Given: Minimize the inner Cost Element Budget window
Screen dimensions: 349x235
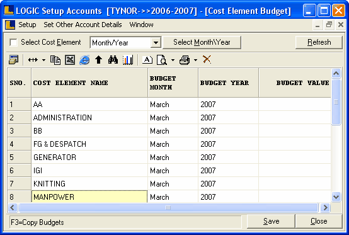Looking at the screenshot, I should tap(318, 25).
